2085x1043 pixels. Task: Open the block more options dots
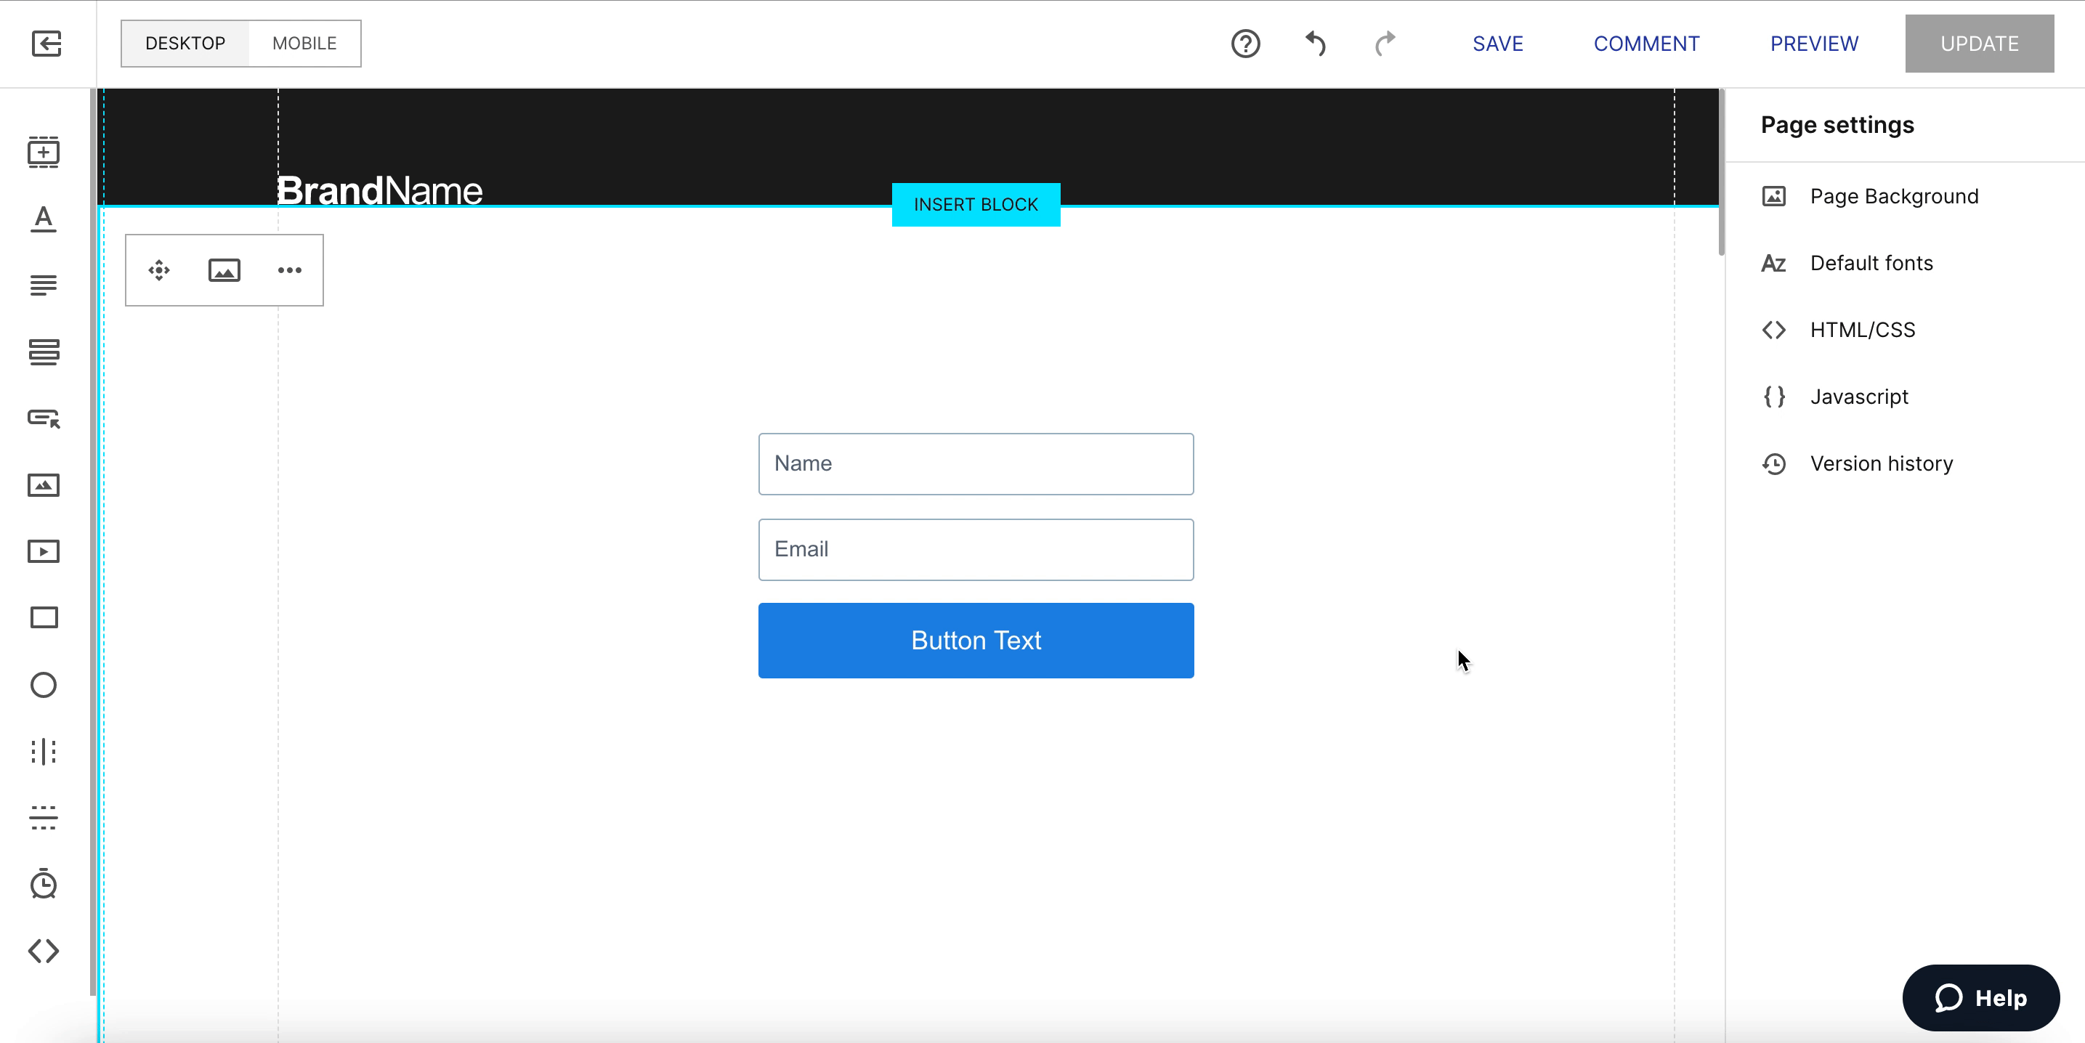point(290,270)
